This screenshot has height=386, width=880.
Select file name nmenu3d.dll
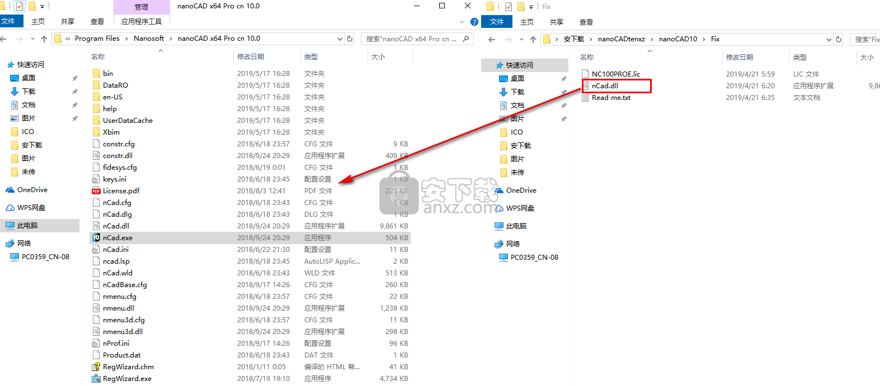tap(123, 332)
